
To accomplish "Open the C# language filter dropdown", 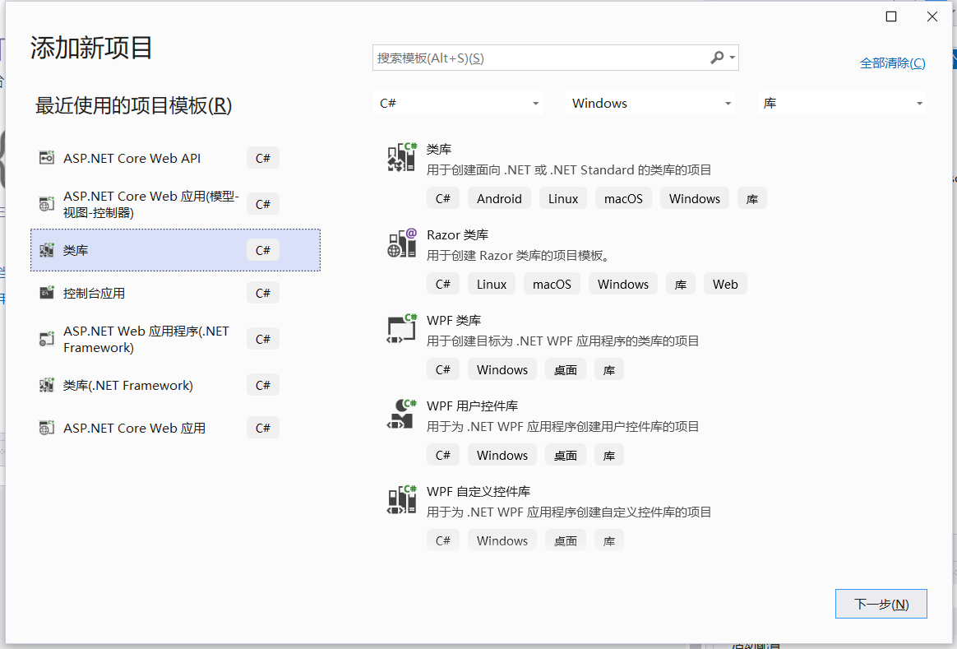I will pos(458,103).
